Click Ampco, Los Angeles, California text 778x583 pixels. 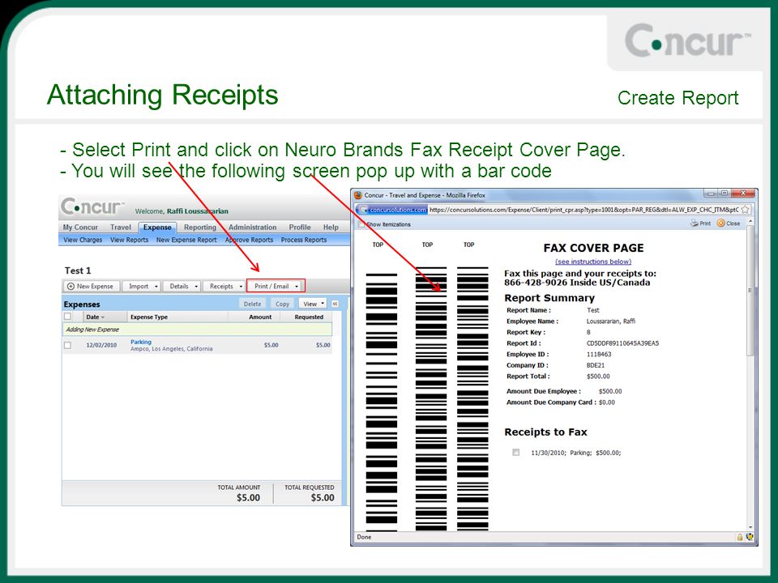pos(171,349)
